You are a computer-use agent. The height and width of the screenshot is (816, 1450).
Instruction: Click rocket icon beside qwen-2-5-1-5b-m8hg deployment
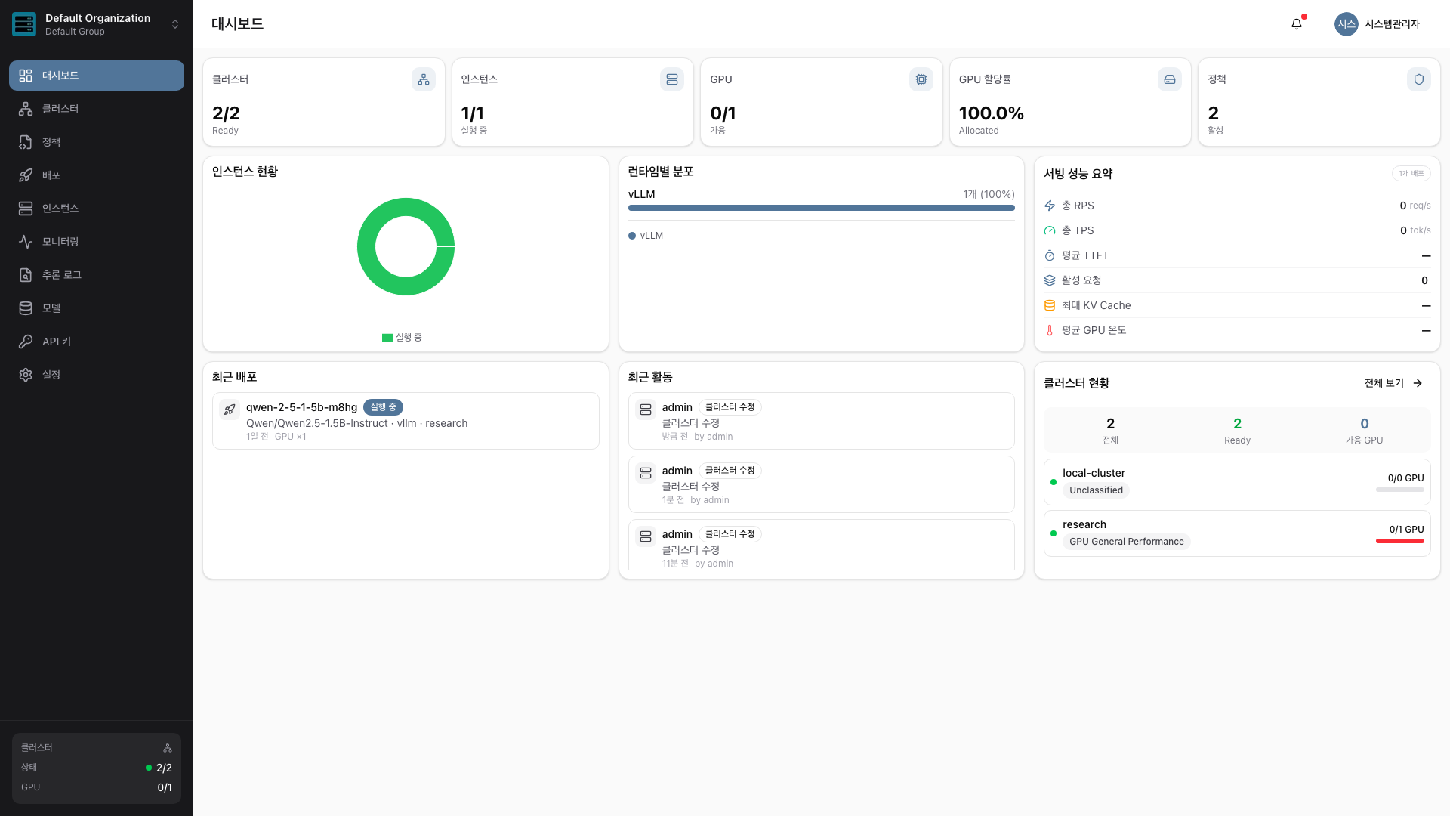[230, 410]
